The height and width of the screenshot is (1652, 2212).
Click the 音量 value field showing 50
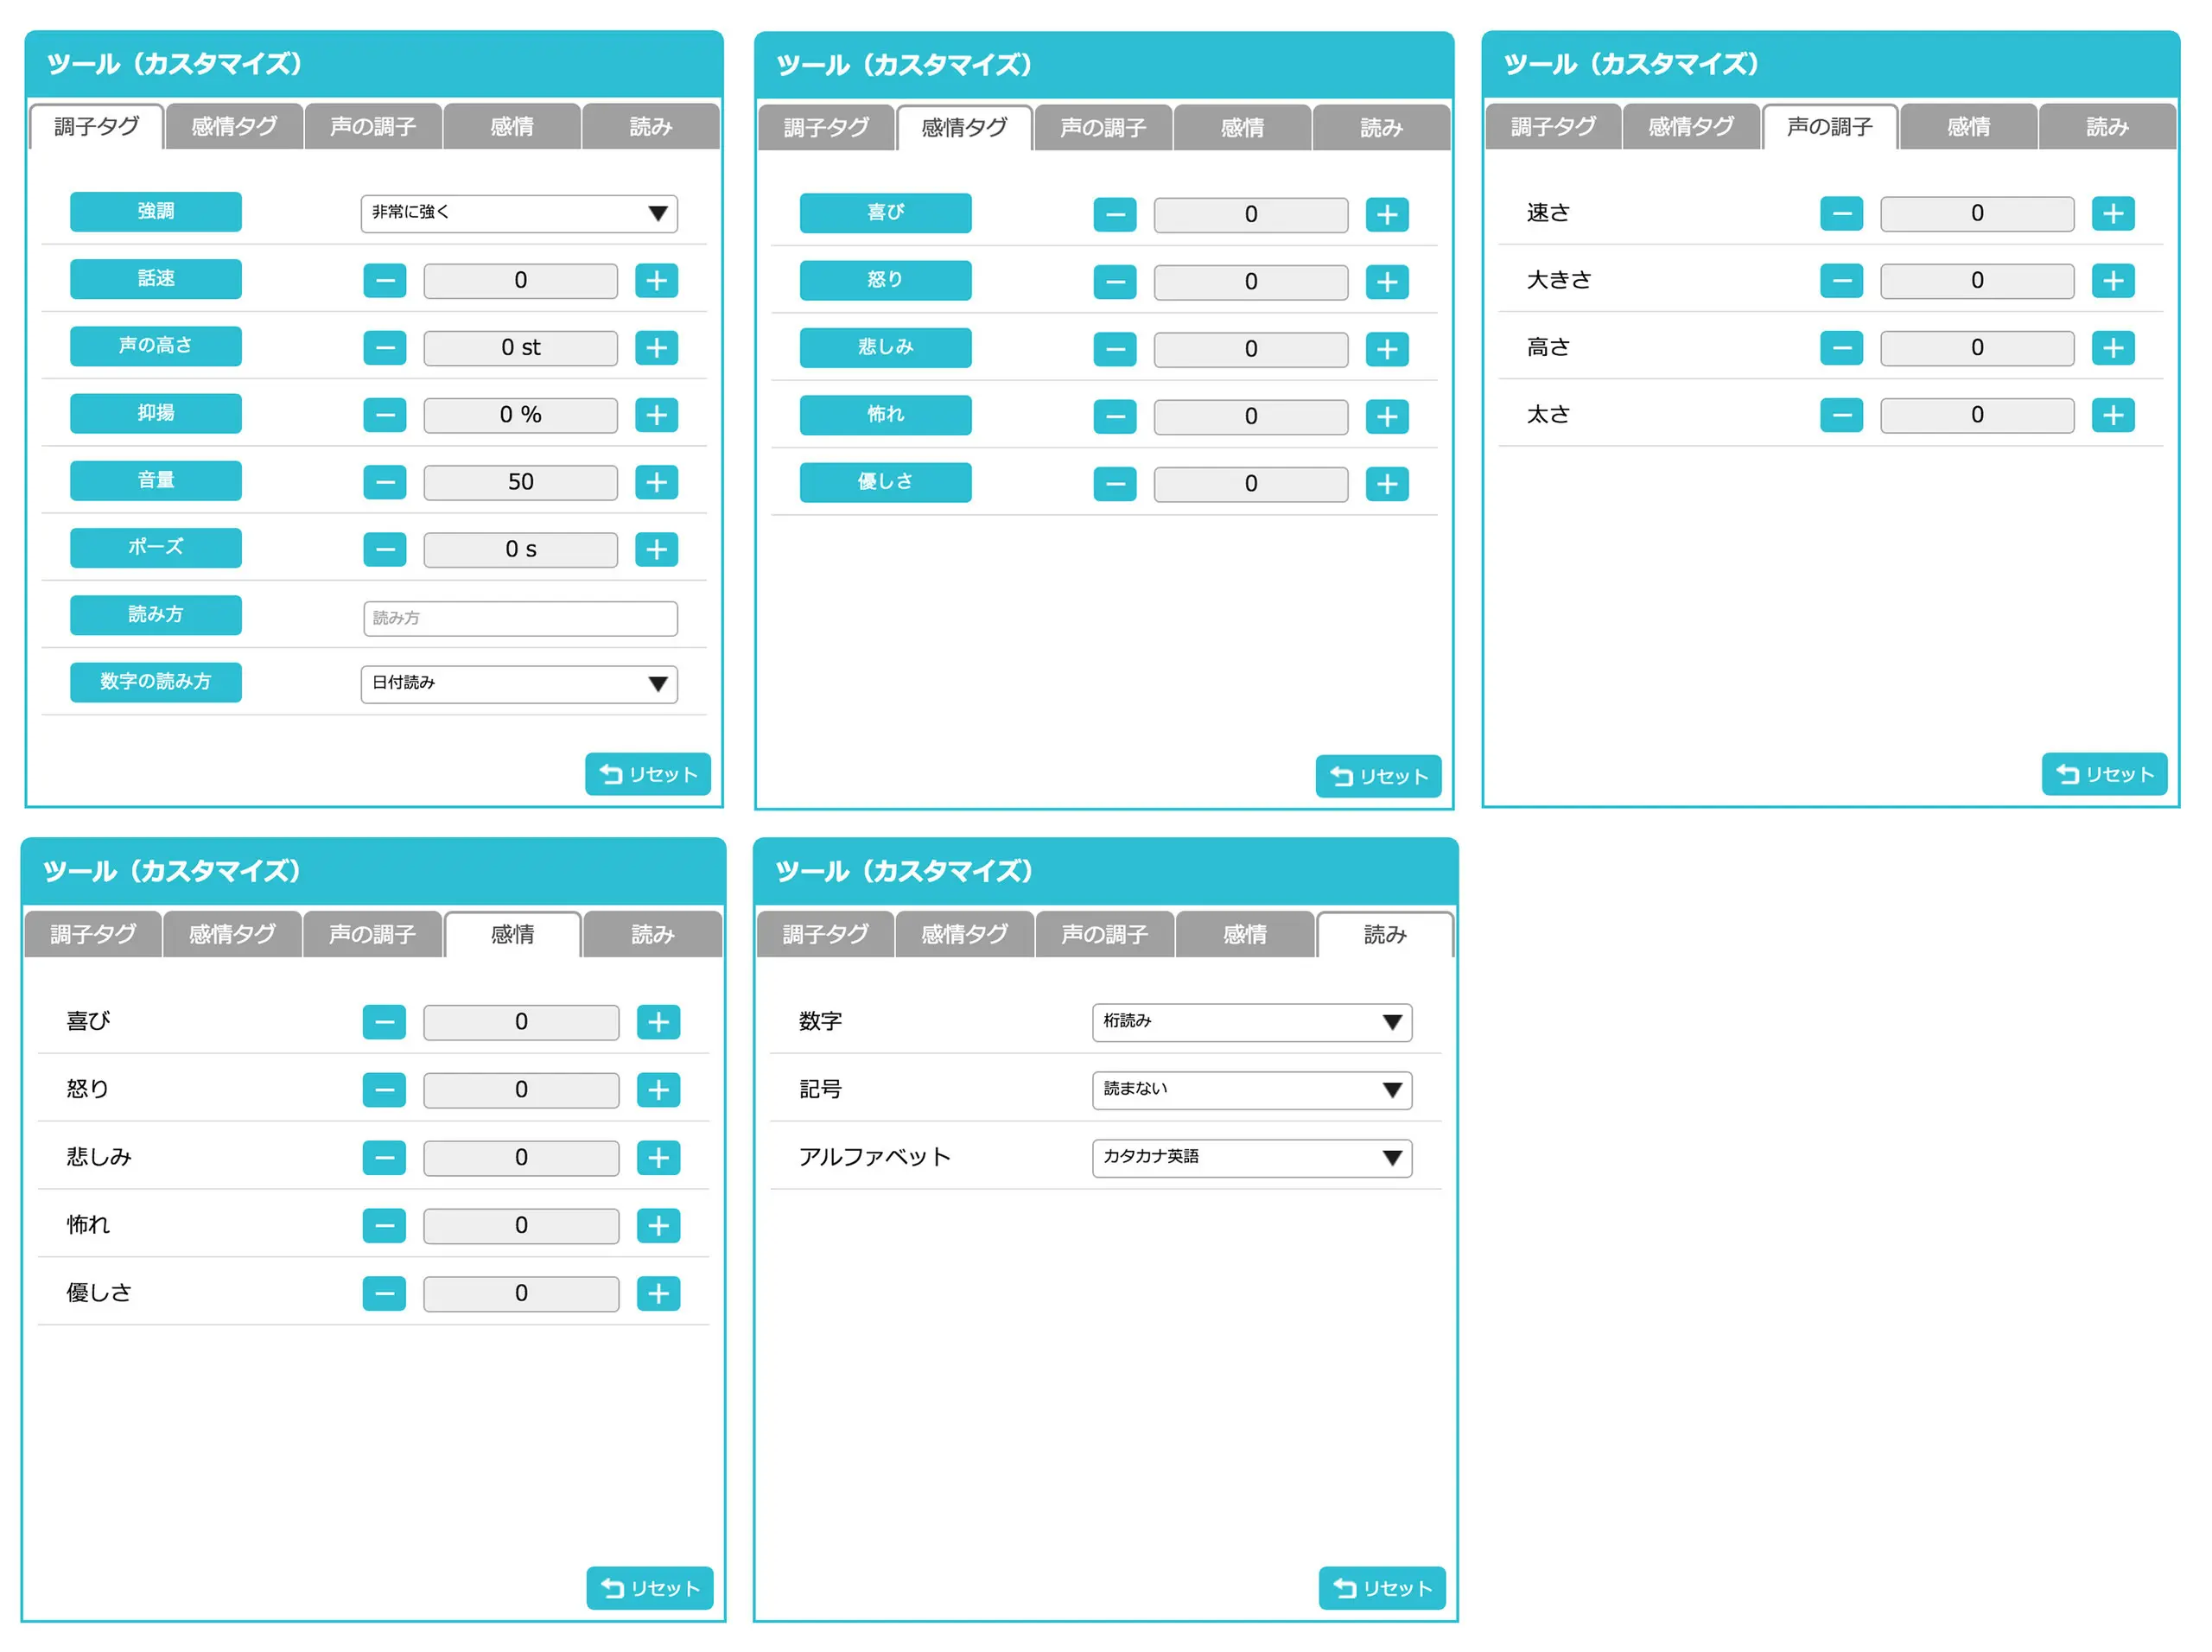pyautogui.click(x=520, y=482)
